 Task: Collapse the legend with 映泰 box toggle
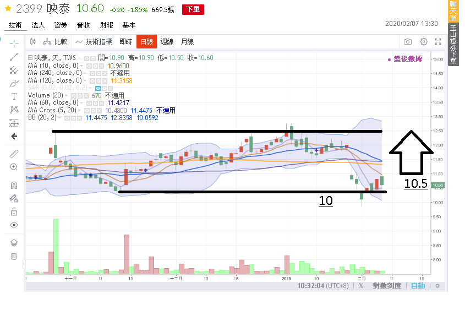[30, 58]
